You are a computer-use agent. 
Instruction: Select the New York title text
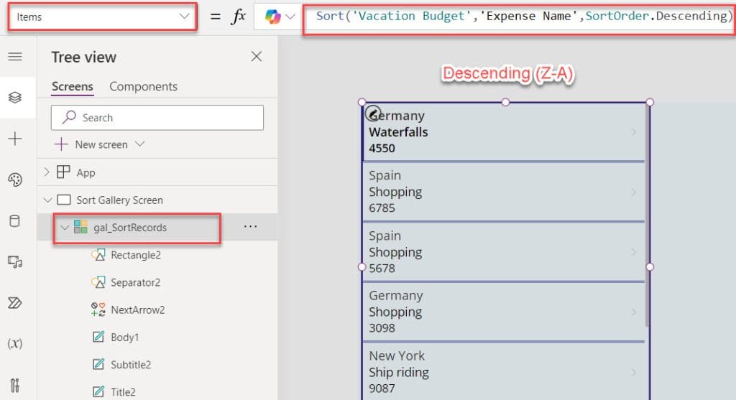click(x=397, y=356)
